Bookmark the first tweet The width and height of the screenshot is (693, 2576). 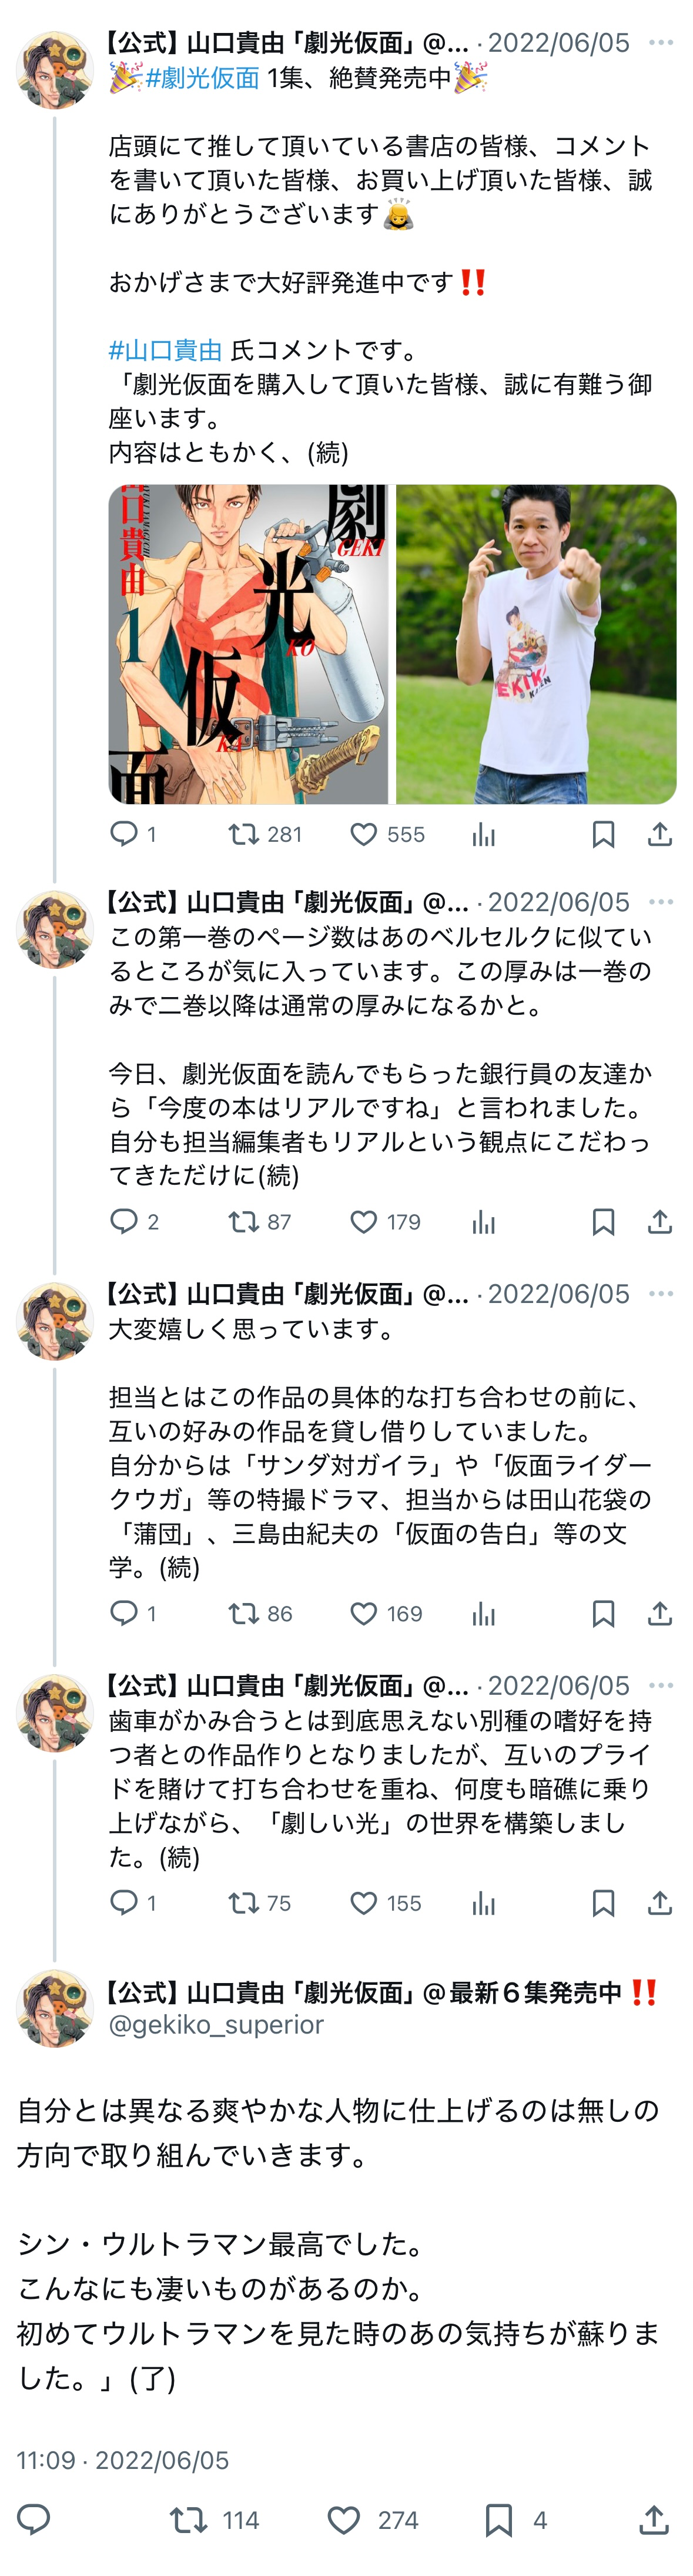tap(603, 834)
